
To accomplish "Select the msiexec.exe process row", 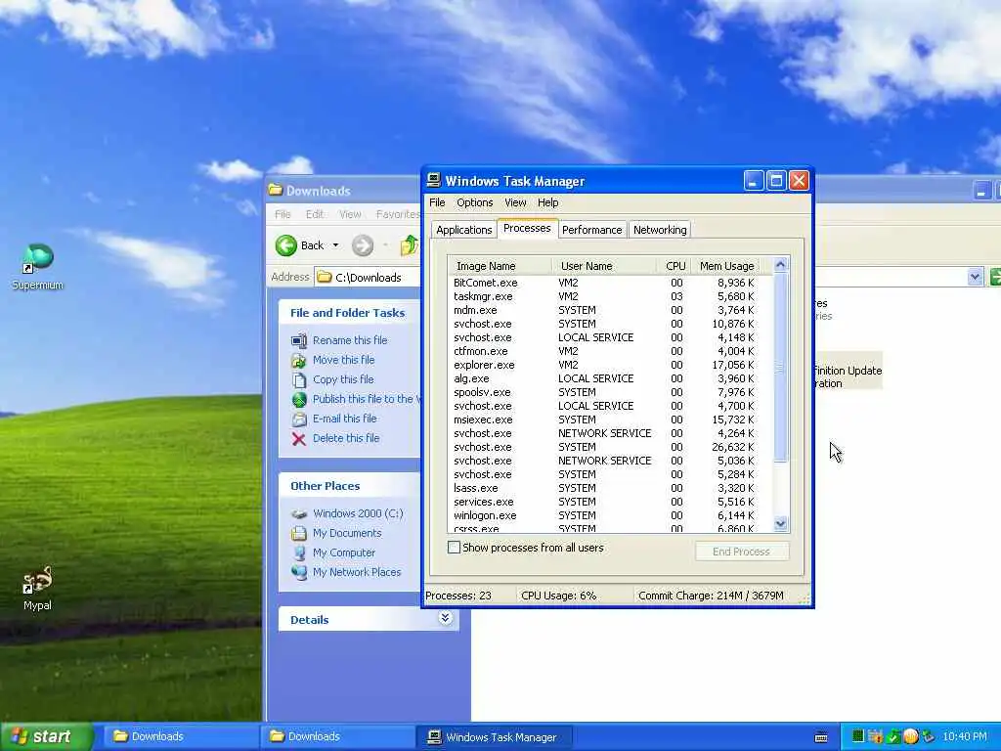I will point(604,420).
